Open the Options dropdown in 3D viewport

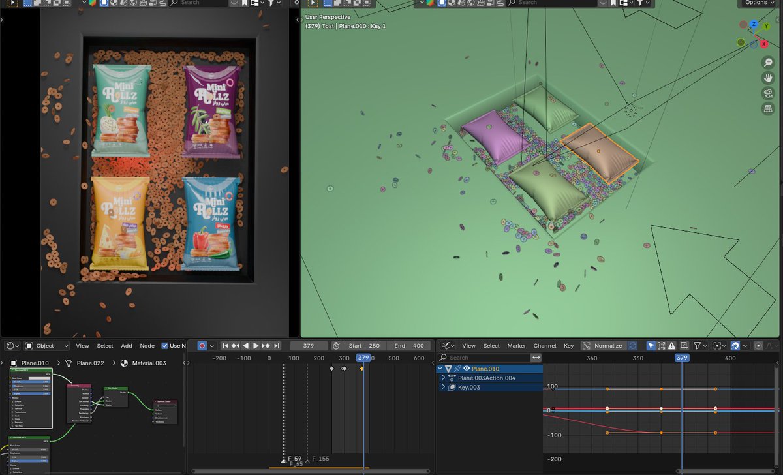coord(760,3)
